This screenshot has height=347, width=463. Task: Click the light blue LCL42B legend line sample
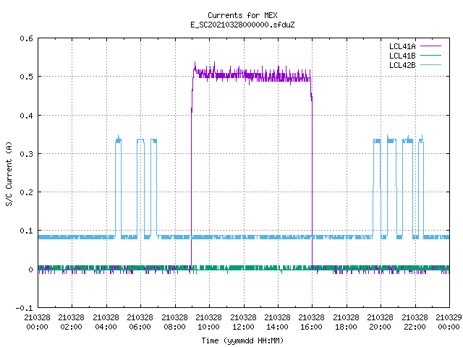pos(431,65)
